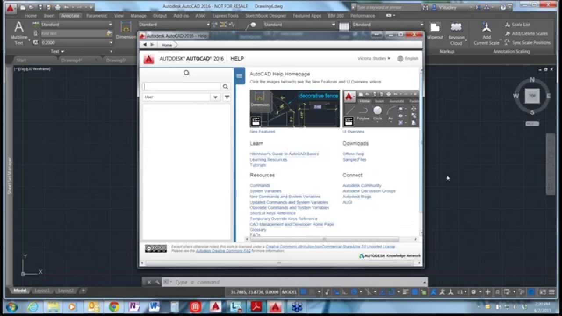Click the Help forward arrow
This screenshot has width=562, height=316.
pos(152,44)
